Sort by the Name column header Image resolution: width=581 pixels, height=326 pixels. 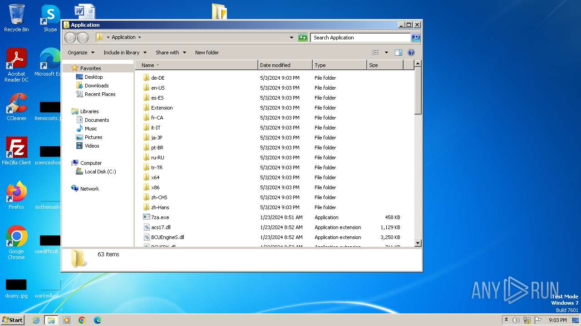(x=196, y=65)
